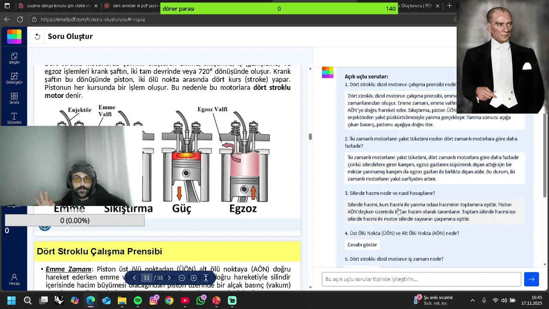Screen dimensions: 549x309
Task: Click the '0 (0.00%)' gray progress bar
Action: pos(75,221)
